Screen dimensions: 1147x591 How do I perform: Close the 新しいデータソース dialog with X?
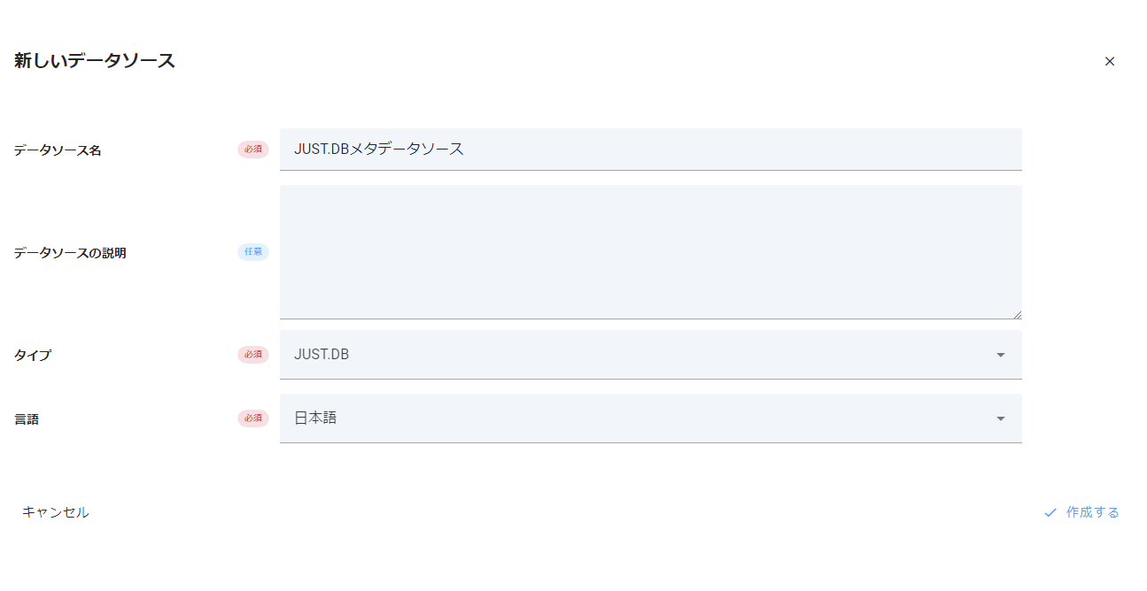tap(1109, 61)
